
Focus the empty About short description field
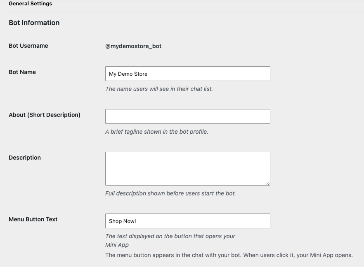tap(187, 116)
